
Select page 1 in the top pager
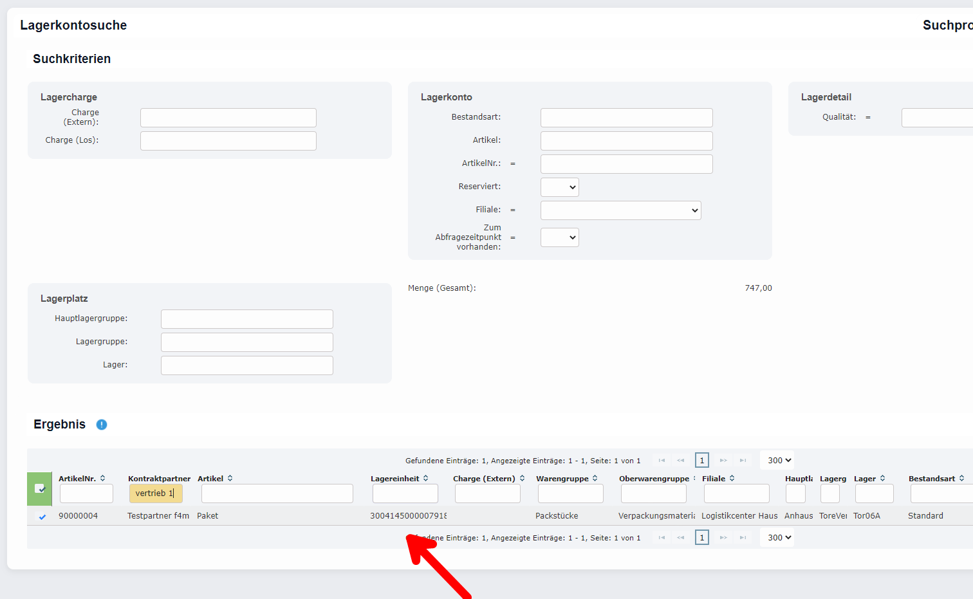(x=701, y=461)
